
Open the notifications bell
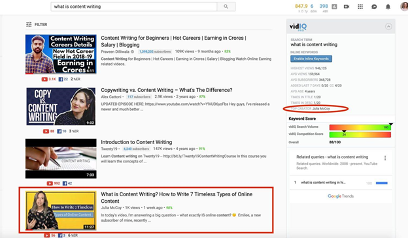tap(388, 7)
